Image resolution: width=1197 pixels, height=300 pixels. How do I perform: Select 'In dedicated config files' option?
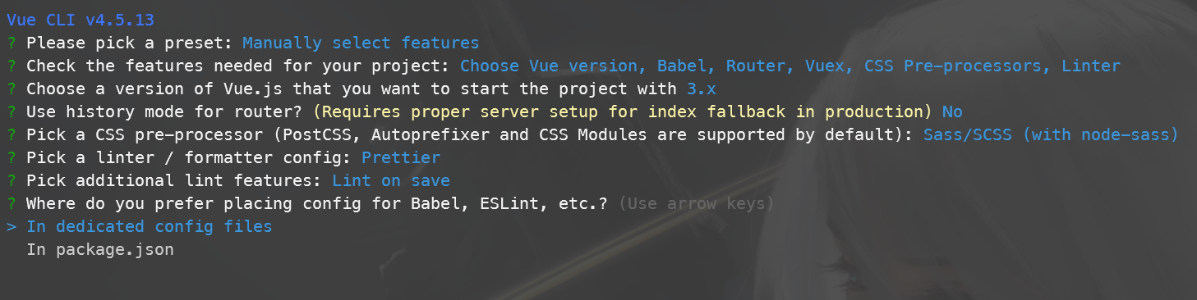pyautogui.click(x=149, y=226)
